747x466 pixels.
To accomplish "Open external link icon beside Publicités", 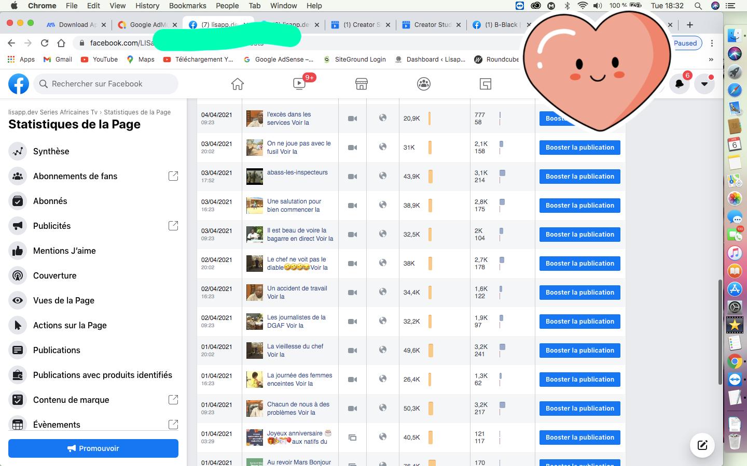I will [x=173, y=226].
